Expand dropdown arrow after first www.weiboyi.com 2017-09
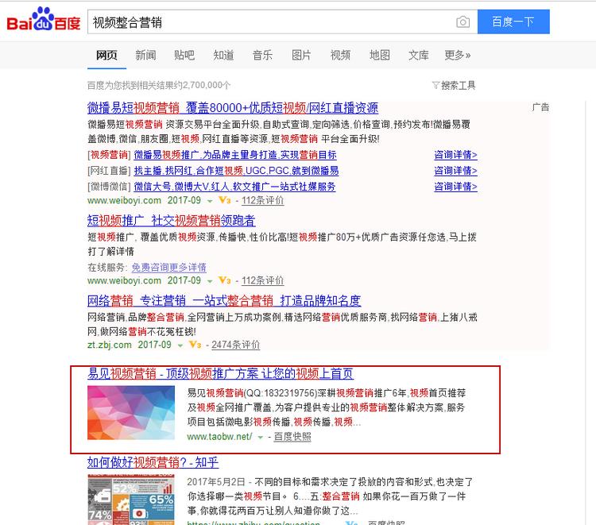 [x=210, y=201]
